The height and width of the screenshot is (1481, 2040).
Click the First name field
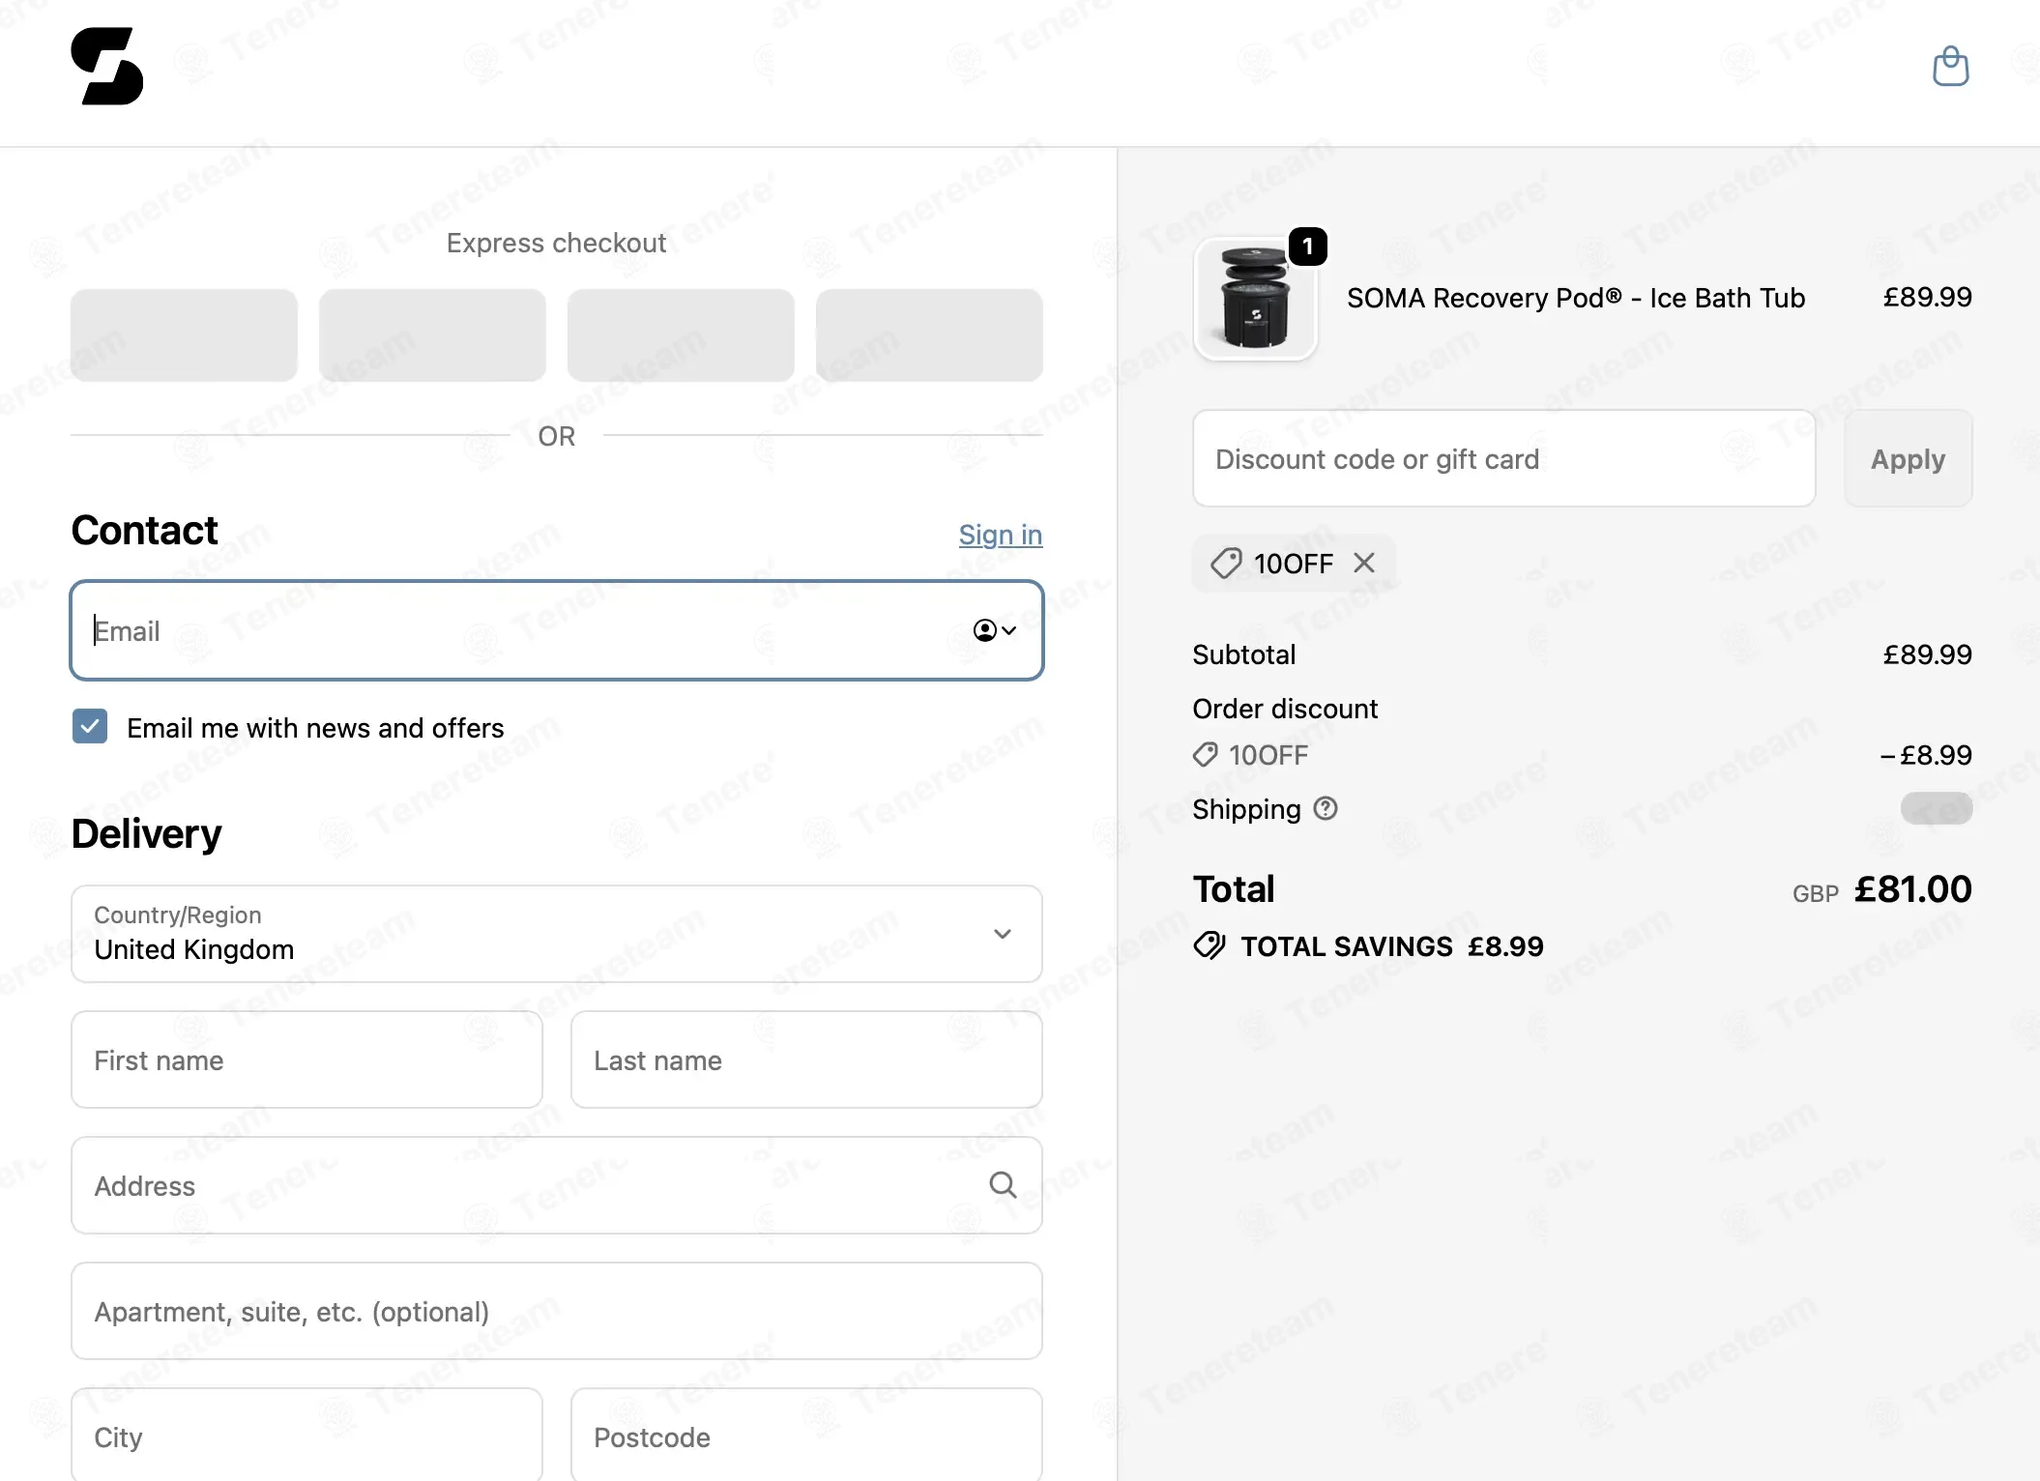[x=306, y=1060]
